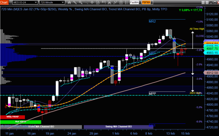Click the +1.0% percent level label
The height and width of the screenshot is (136, 219).
tap(199, 22)
